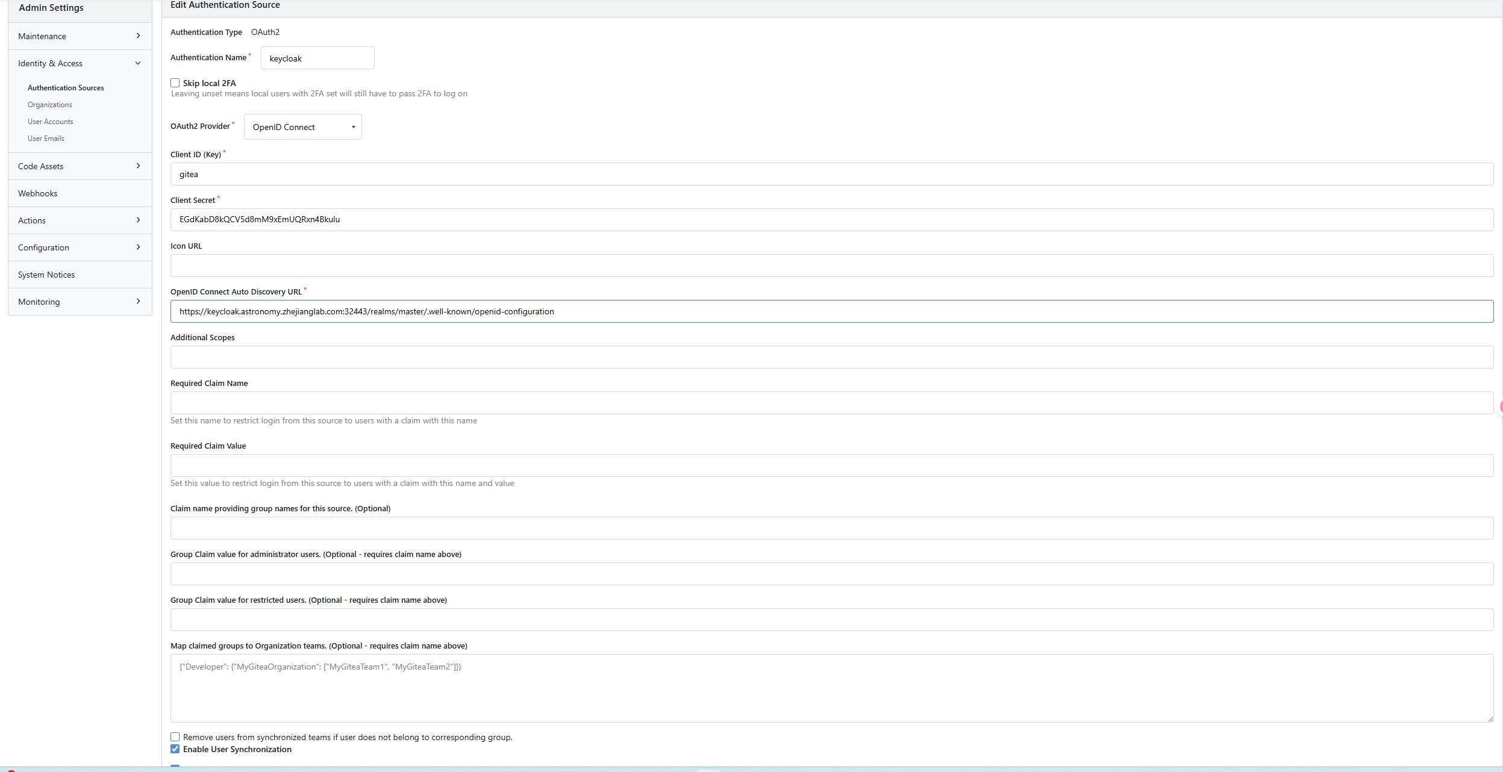Expand the Actions chevron arrow
The width and height of the screenshot is (1503, 772).
click(x=138, y=220)
